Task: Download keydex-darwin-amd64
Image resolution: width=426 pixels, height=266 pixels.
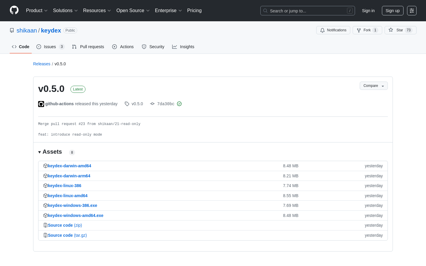Action: click(70, 166)
